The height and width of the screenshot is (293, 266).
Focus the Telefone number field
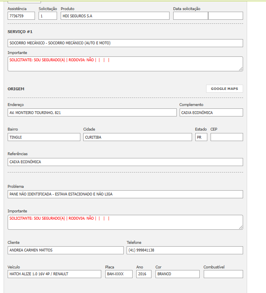pyautogui.click(x=185, y=250)
